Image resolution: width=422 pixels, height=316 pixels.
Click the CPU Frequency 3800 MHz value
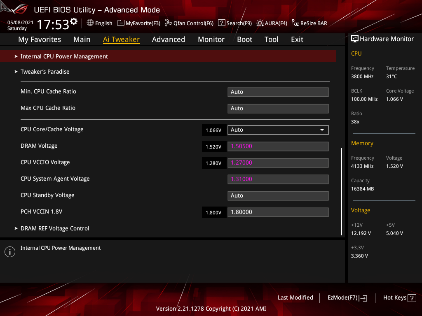362,77
